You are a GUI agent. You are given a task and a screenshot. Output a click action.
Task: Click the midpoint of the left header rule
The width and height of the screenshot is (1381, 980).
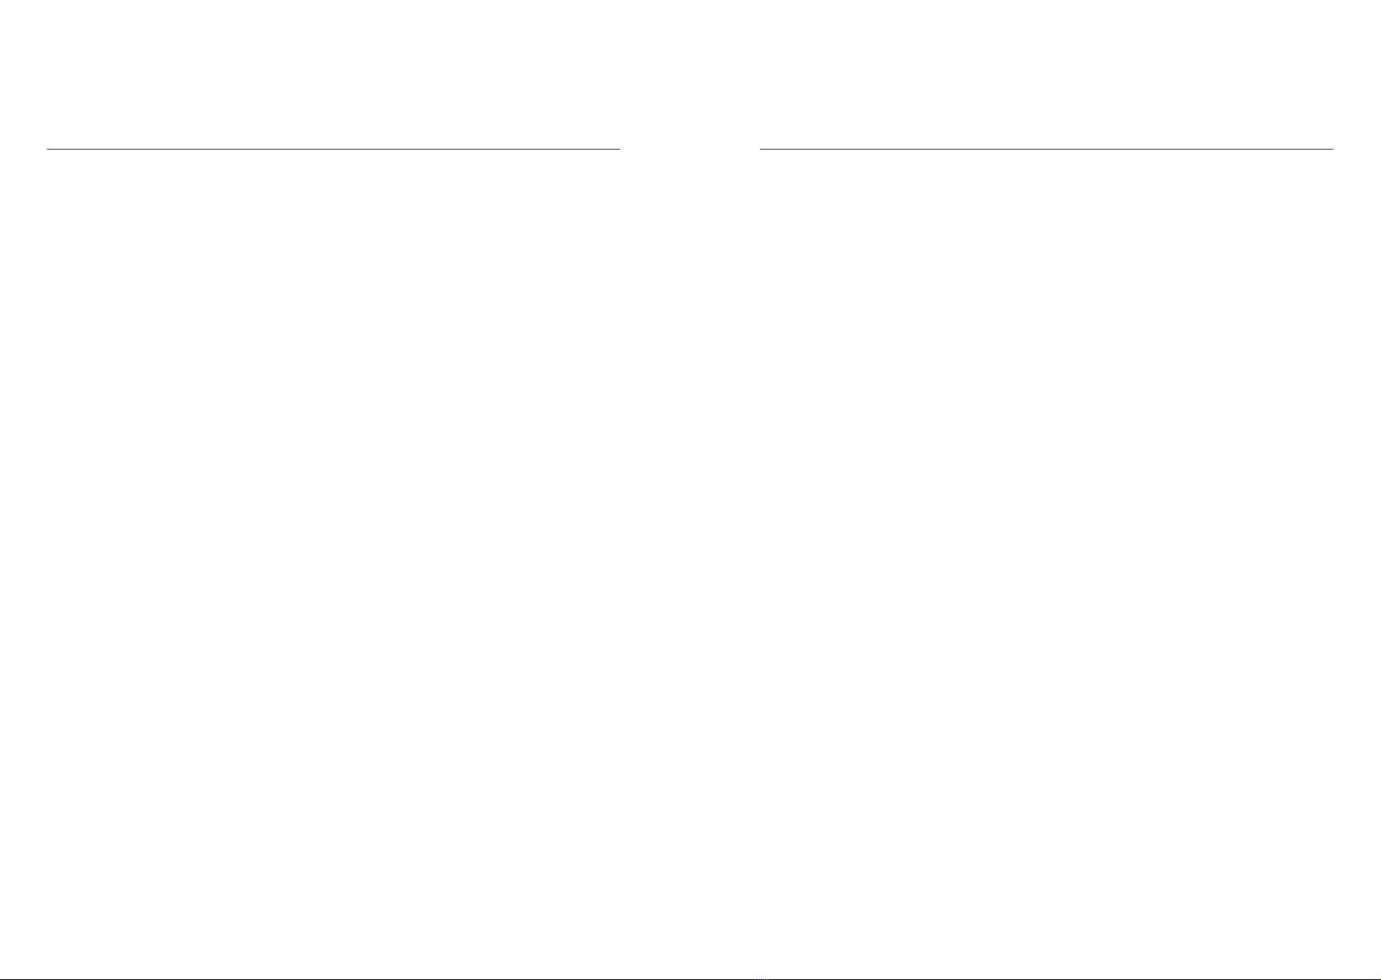pyautogui.click(x=333, y=149)
